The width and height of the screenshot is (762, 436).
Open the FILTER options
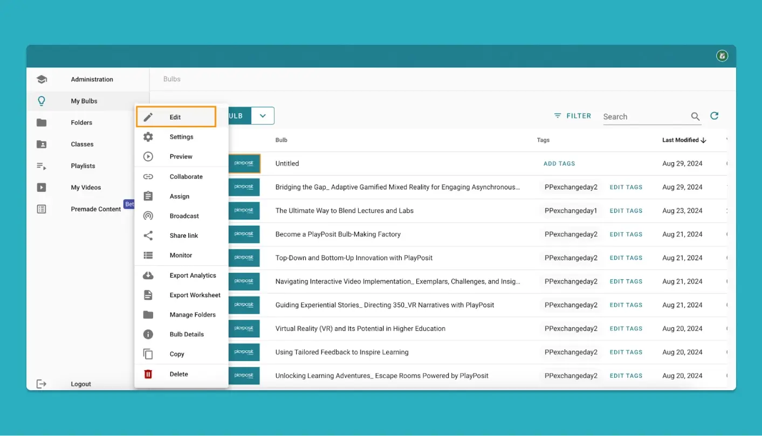572,115
